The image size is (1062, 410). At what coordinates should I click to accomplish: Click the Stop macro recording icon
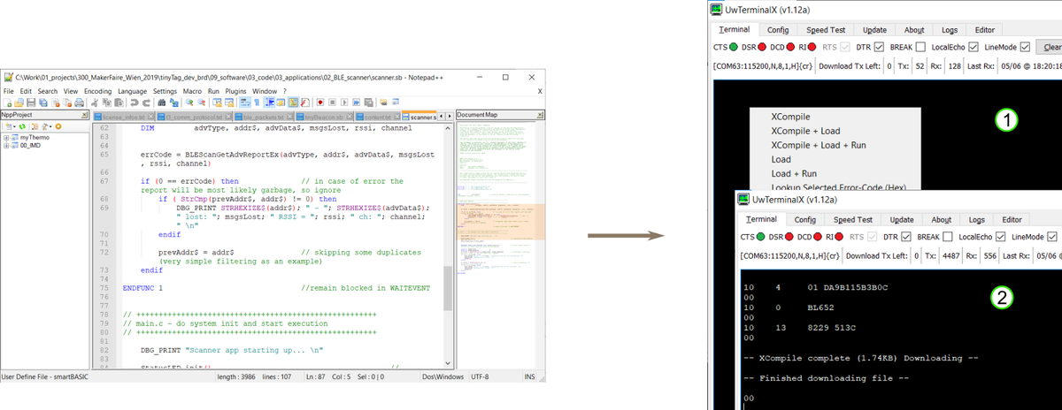(x=332, y=102)
